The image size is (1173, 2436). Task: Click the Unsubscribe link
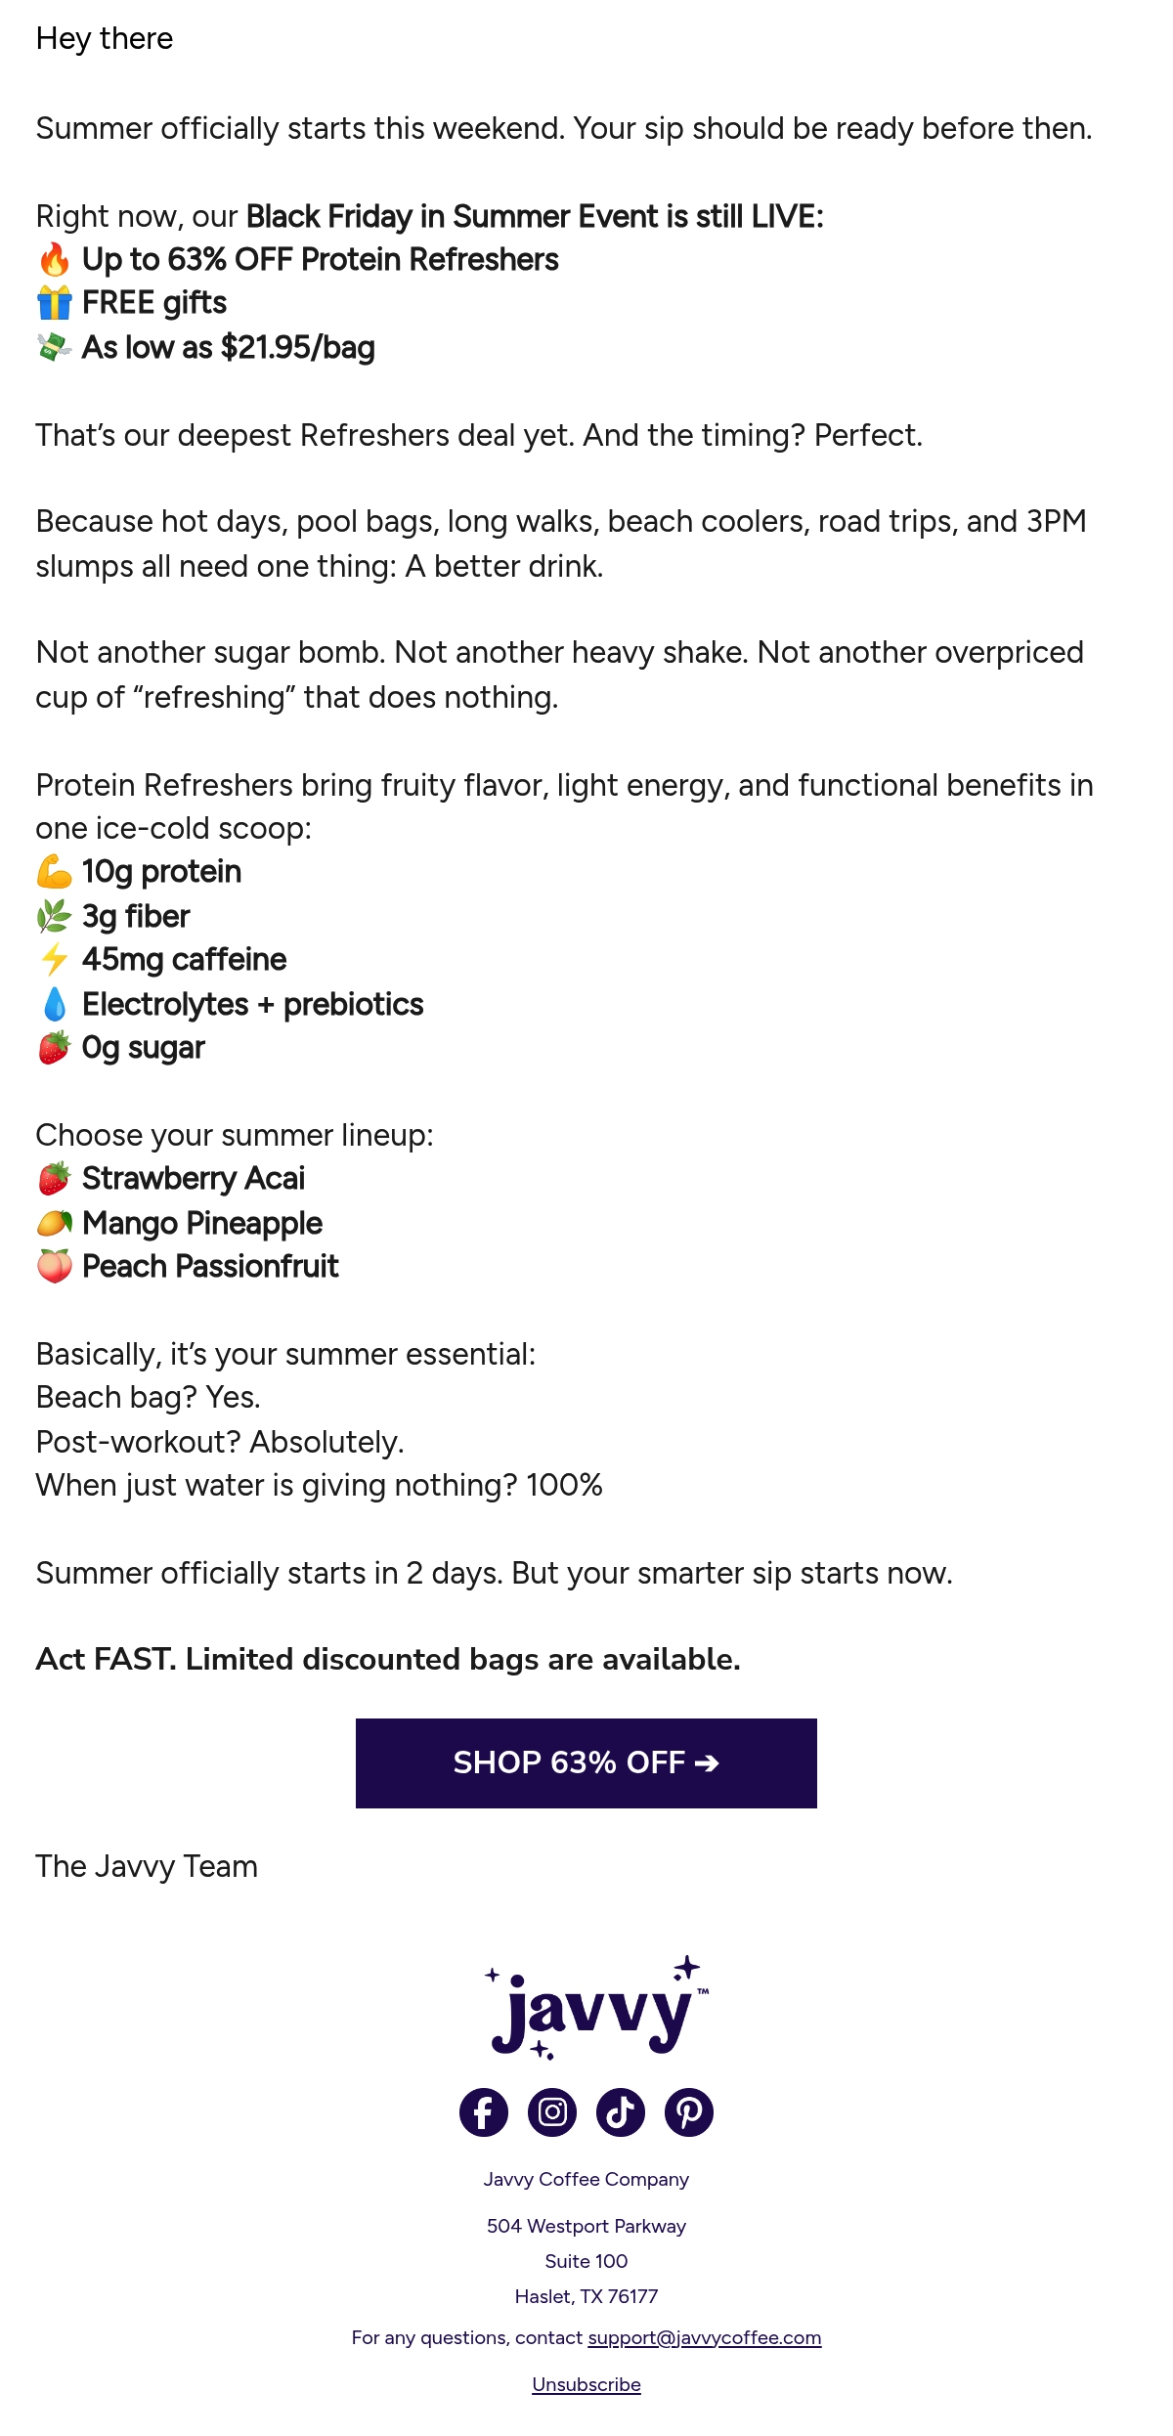(x=586, y=2384)
